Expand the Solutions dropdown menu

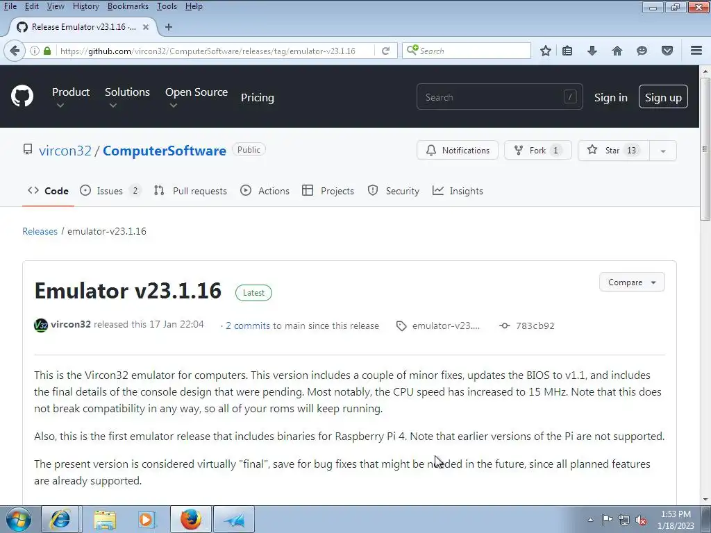127,97
